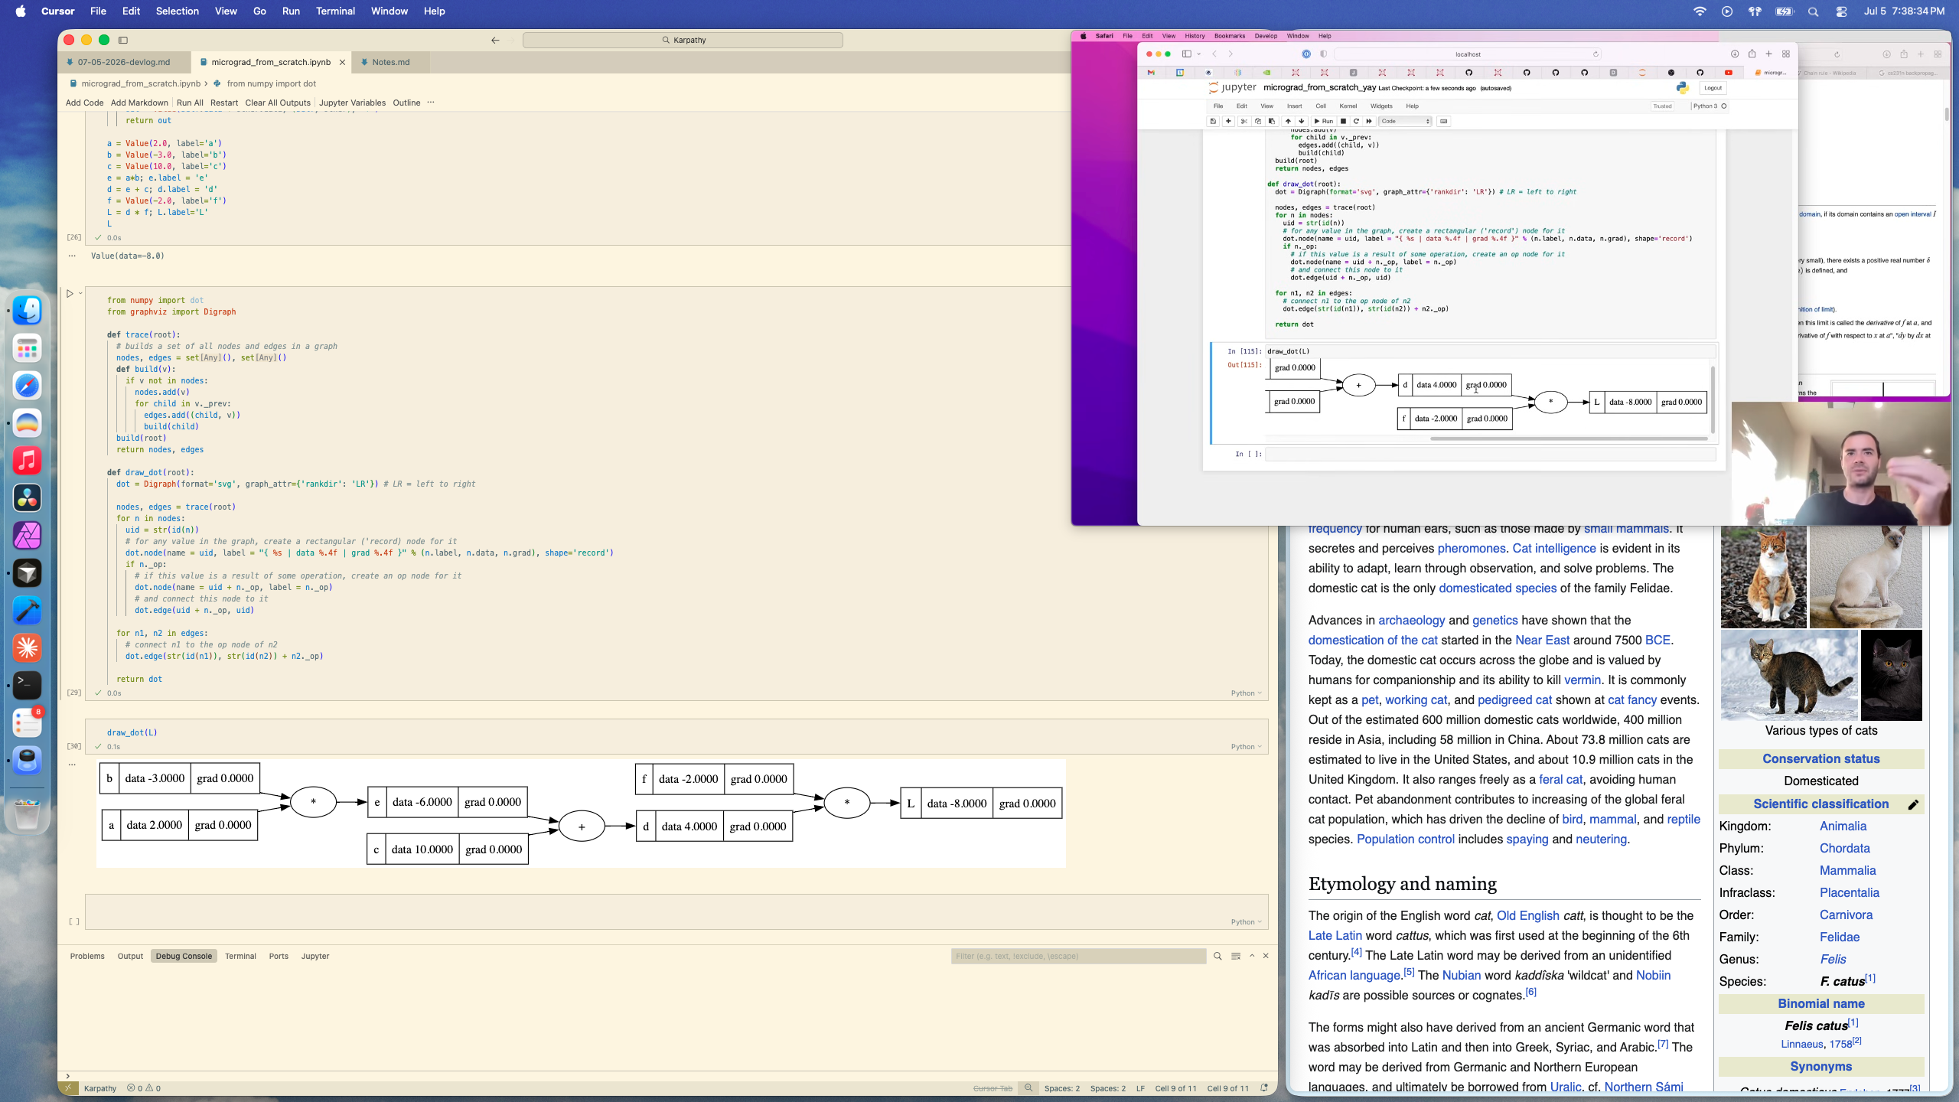The image size is (1959, 1102).
Task: Open Reminders from the Dock
Action: coord(28,723)
